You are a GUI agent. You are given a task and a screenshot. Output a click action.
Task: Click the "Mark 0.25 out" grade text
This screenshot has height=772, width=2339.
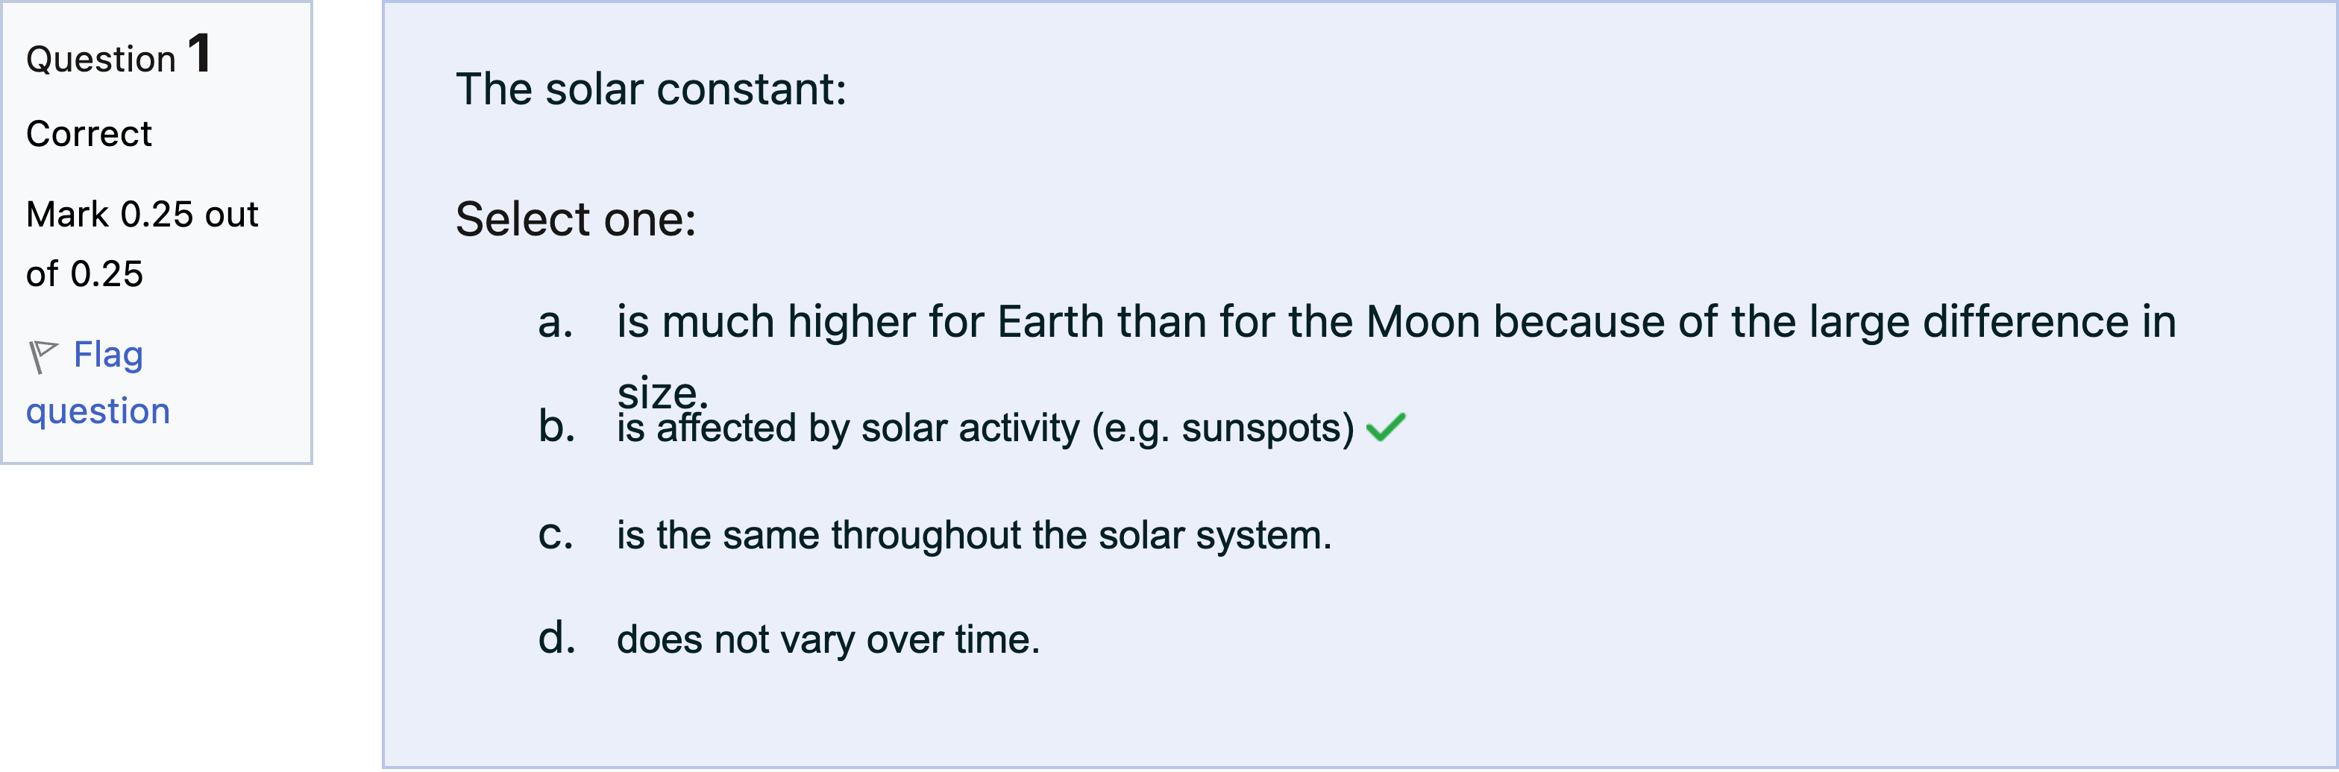click(x=142, y=215)
